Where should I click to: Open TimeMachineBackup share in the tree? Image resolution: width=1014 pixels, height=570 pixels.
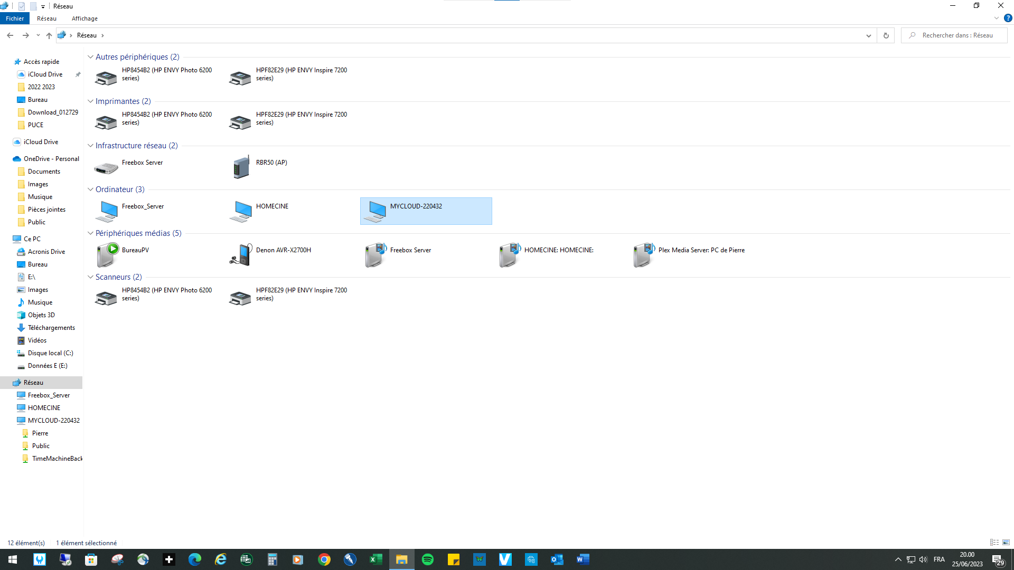57,459
